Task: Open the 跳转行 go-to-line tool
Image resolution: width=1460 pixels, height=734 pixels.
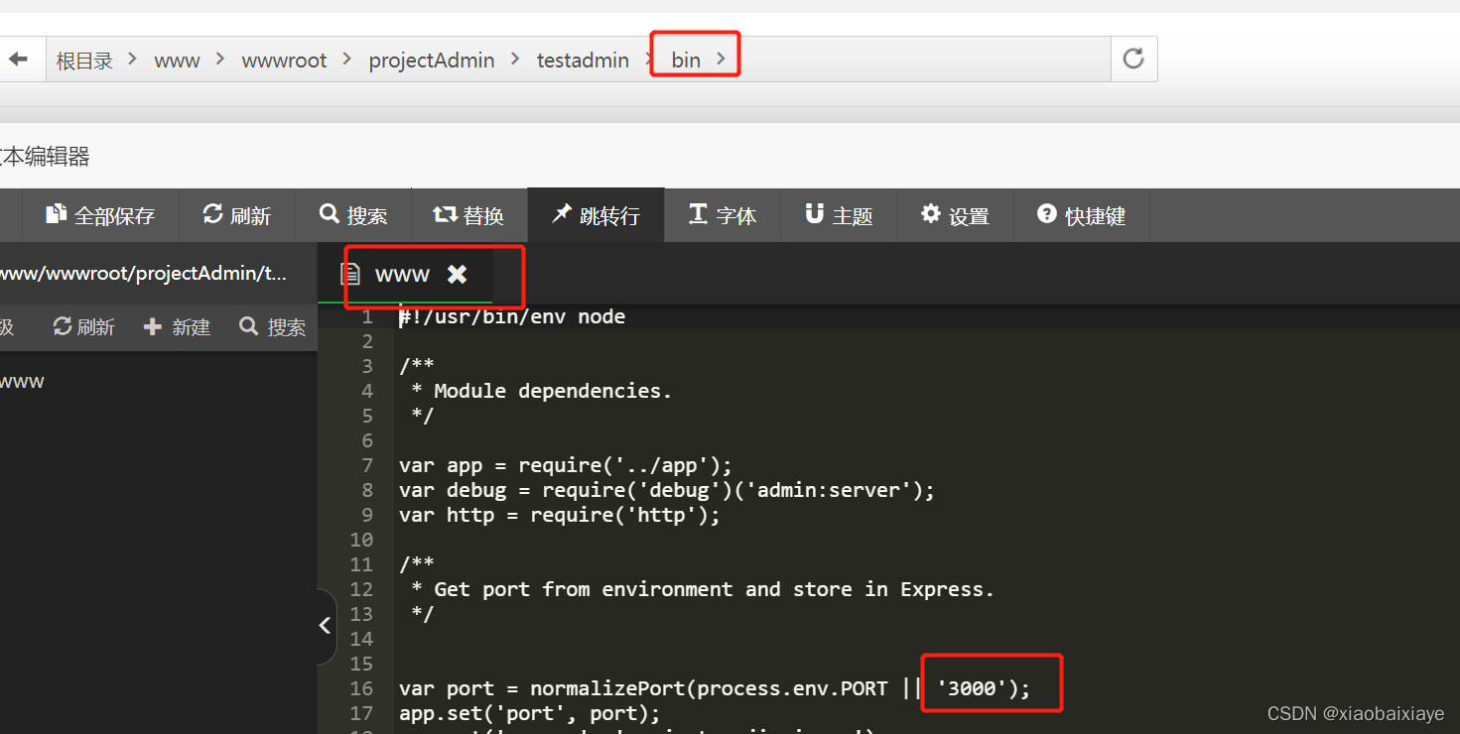Action: [596, 215]
